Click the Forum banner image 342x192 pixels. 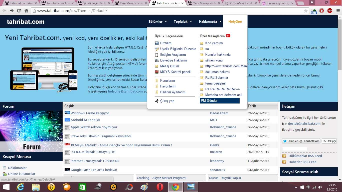click(x=31, y=131)
